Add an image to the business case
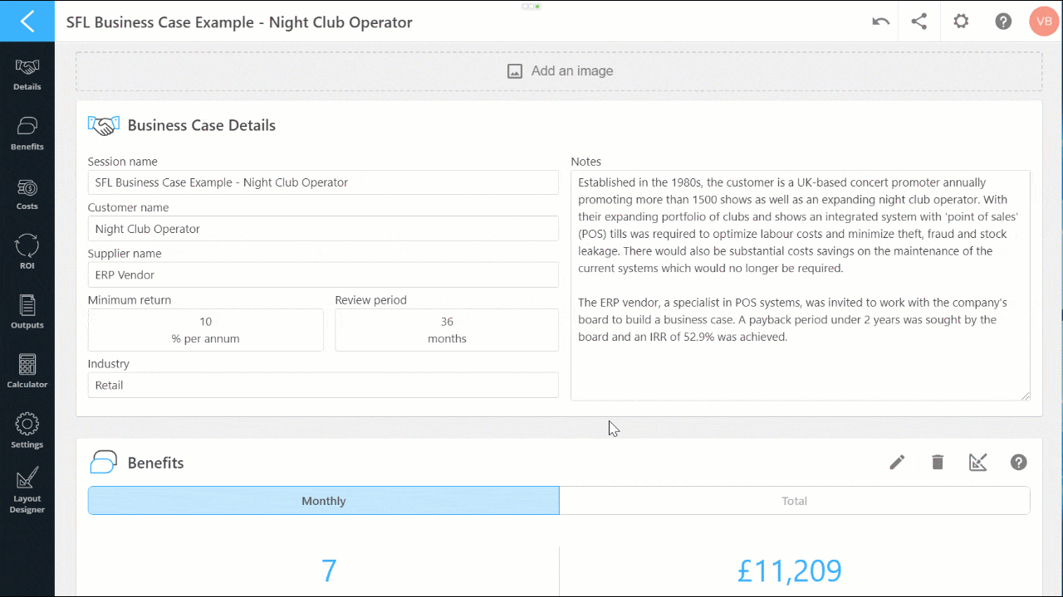This screenshot has width=1063, height=597. 559,71
